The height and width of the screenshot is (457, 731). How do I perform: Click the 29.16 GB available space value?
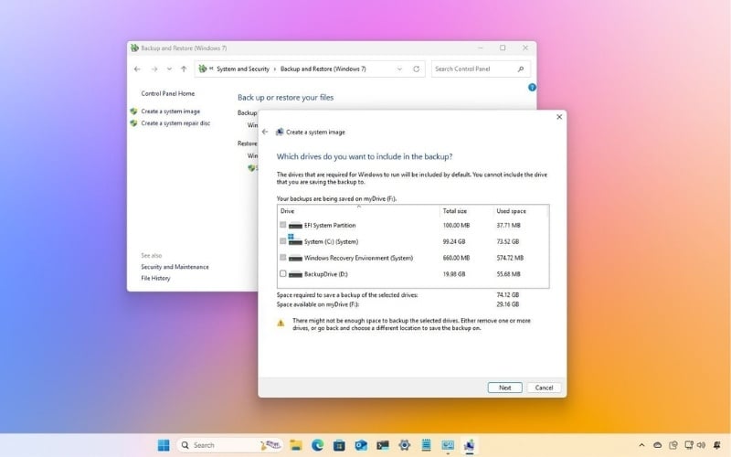[508, 304]
